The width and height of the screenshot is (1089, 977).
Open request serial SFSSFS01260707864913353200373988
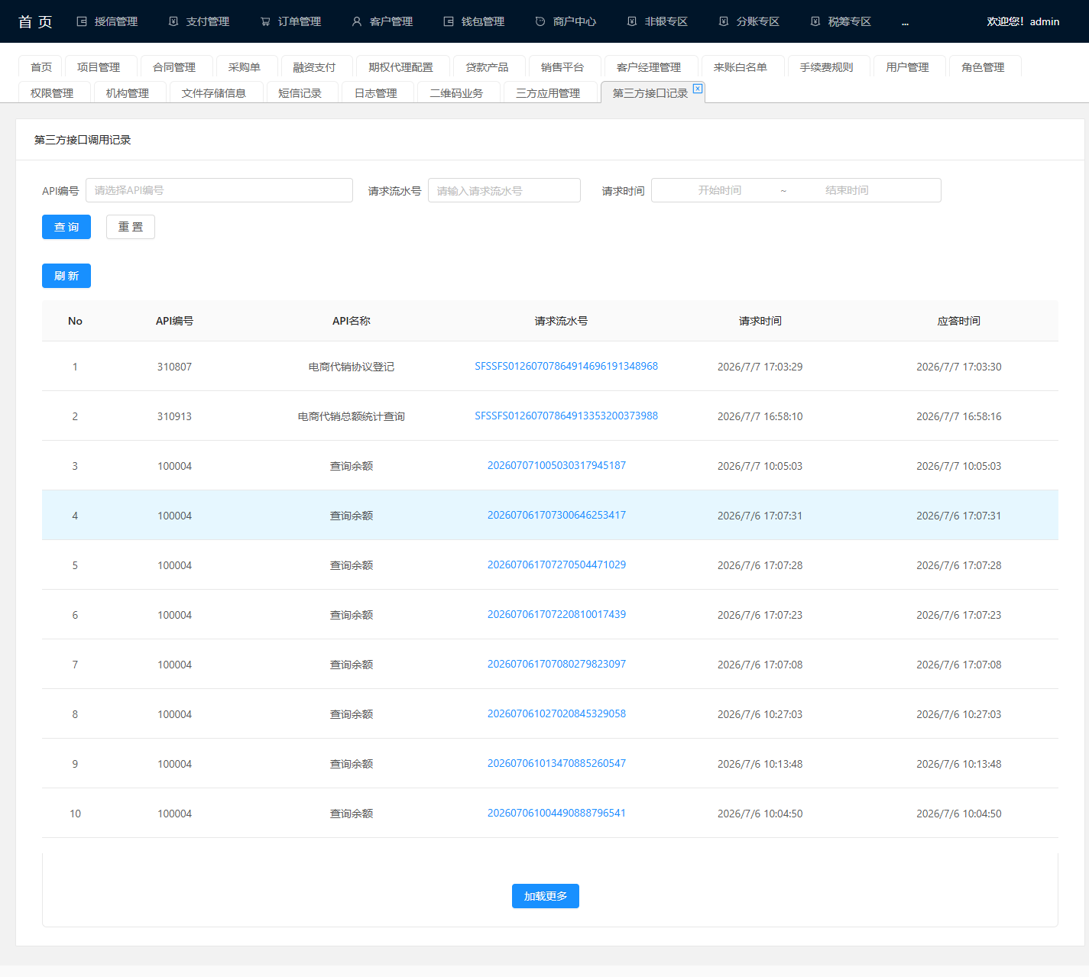[x=566, y=416]
